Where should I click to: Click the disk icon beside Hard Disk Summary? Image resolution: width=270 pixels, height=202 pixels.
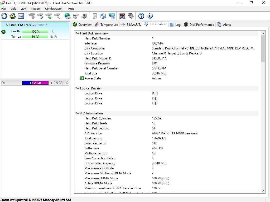[x=77, y=33]
